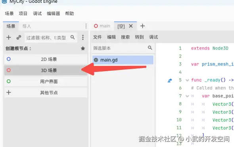Open the script editor 搜索 menu
This screenshot has width=234, height=147.
click(125, 37)
